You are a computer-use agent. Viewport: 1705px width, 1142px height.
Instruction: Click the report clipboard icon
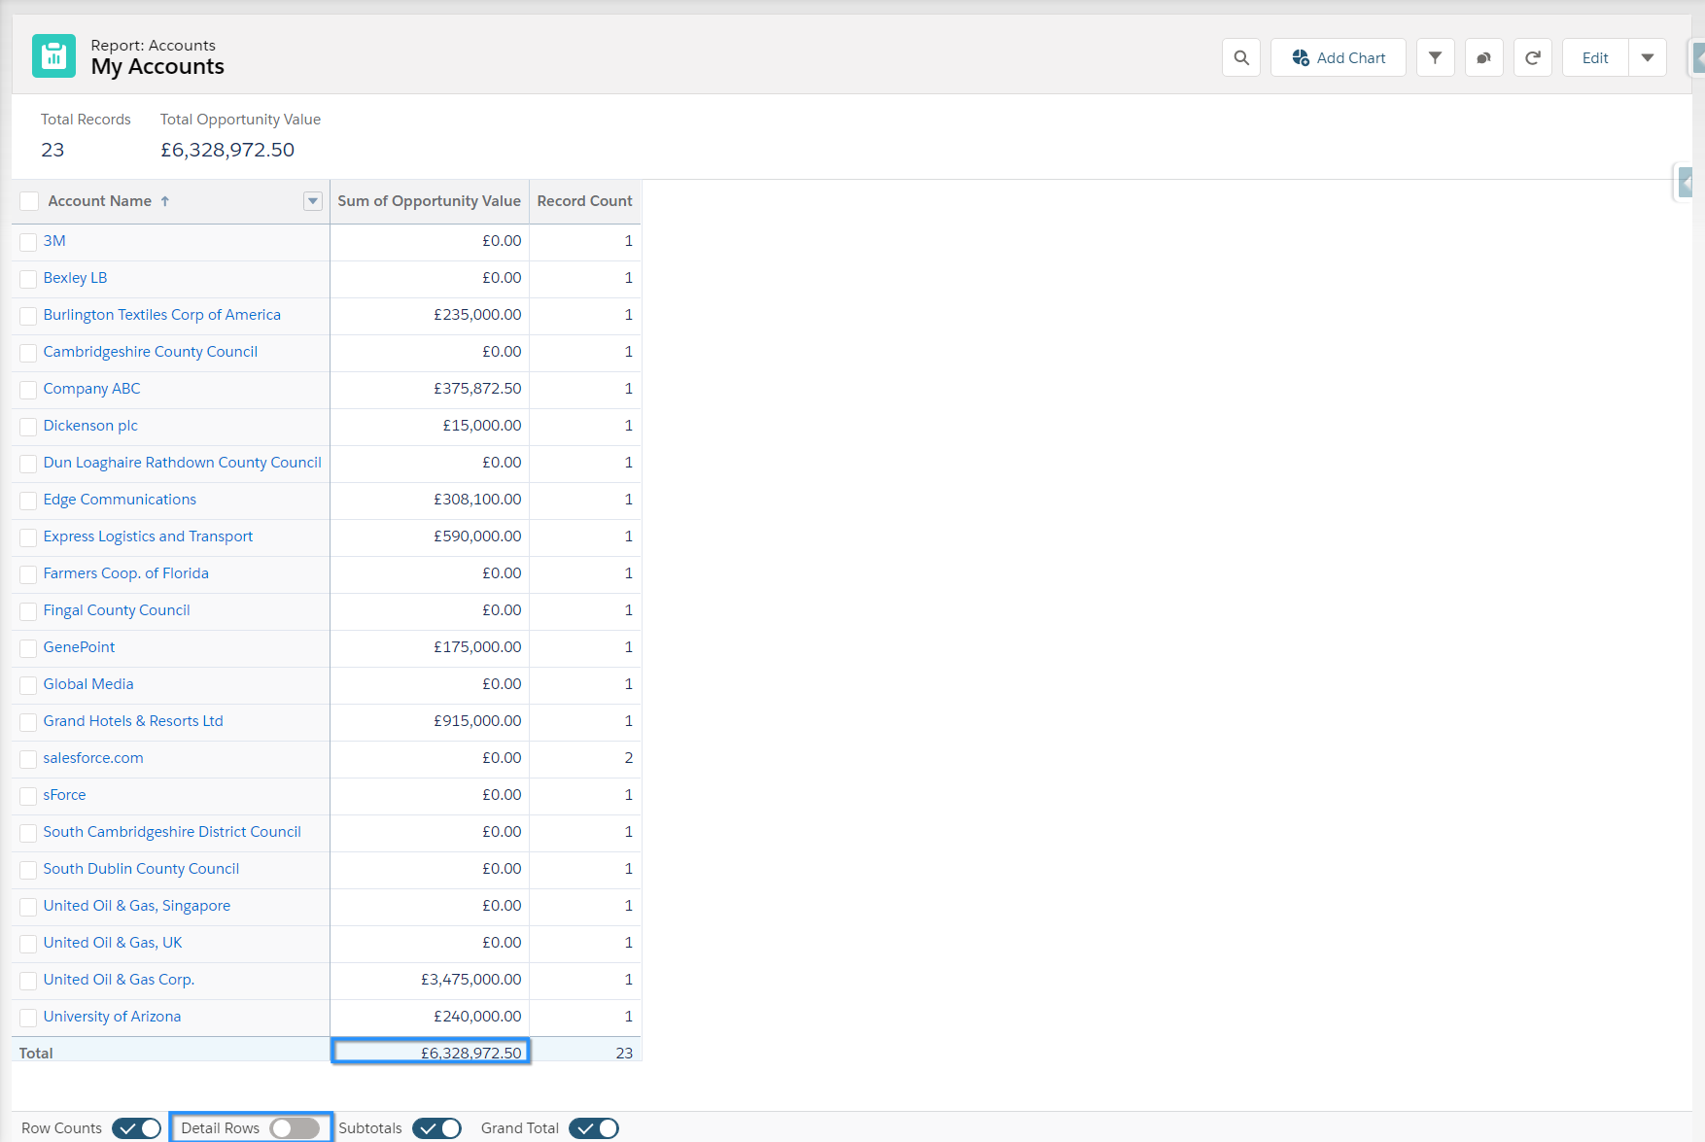[53, 56]
